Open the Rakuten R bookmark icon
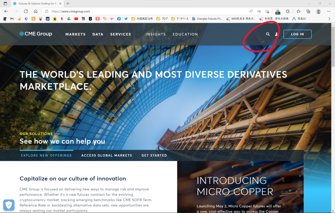This screenshot has width=335, height=213. 62,19
